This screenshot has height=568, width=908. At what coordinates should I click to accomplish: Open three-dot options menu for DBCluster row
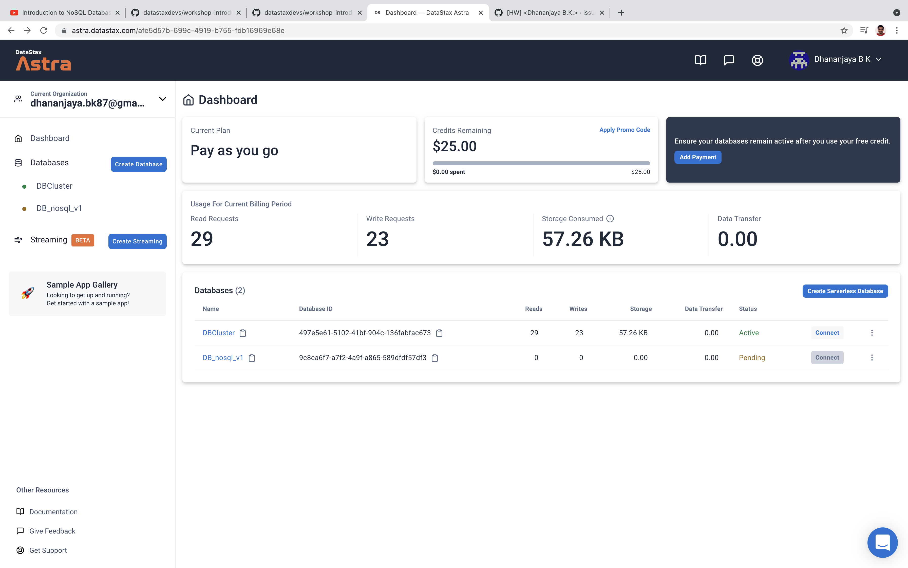(872, 333)
